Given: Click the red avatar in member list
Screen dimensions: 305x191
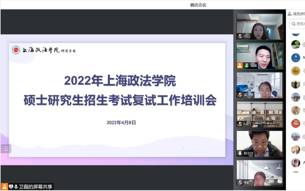Looking at the screenshot, I should tap(295, 123).
